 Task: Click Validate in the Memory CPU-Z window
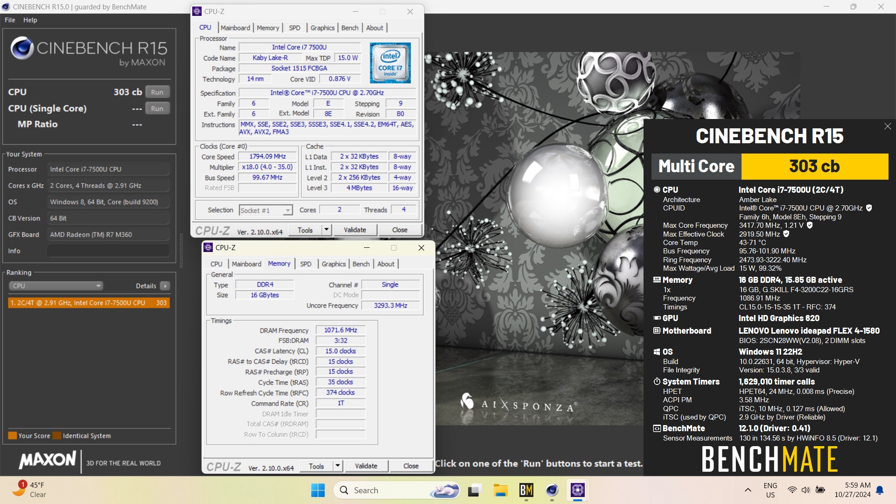pos(366,466)
